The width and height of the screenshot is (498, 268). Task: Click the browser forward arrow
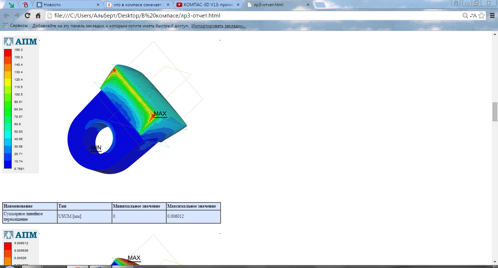click(x=17, y=16)
